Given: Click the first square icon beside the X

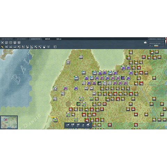Looking at the screenshot, I should pos(7,43).
